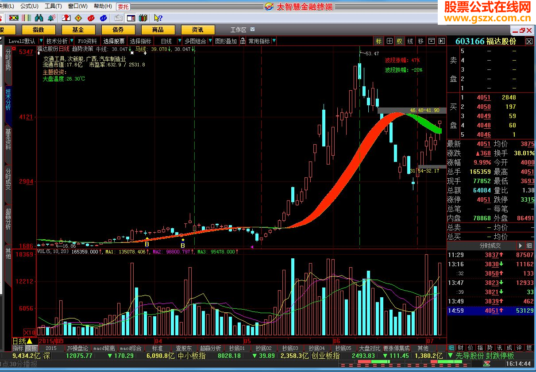The width and height of the screenshot is (536, 372).
Task: Toggle the 权 adjustment button
Action: tap(400, 41)
